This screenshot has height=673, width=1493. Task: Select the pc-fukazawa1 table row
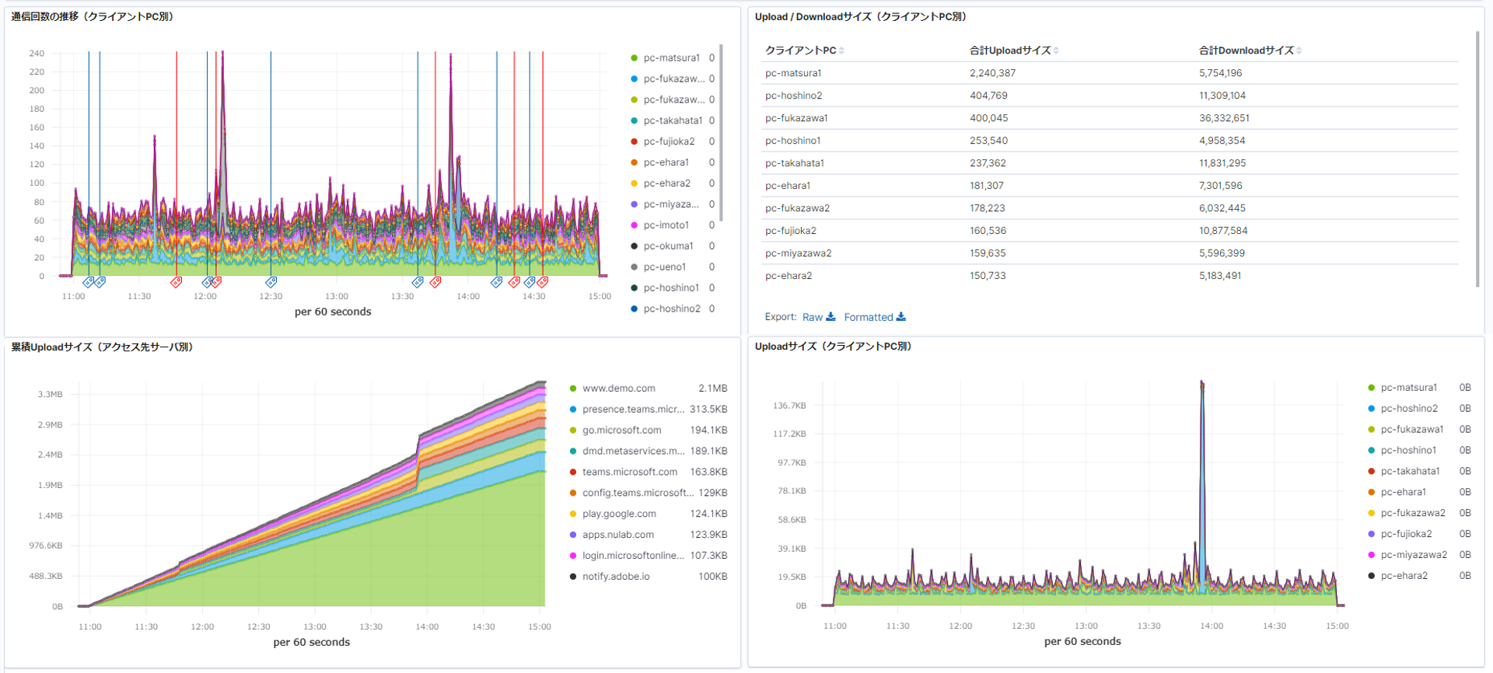click(x=1110, y=118)
